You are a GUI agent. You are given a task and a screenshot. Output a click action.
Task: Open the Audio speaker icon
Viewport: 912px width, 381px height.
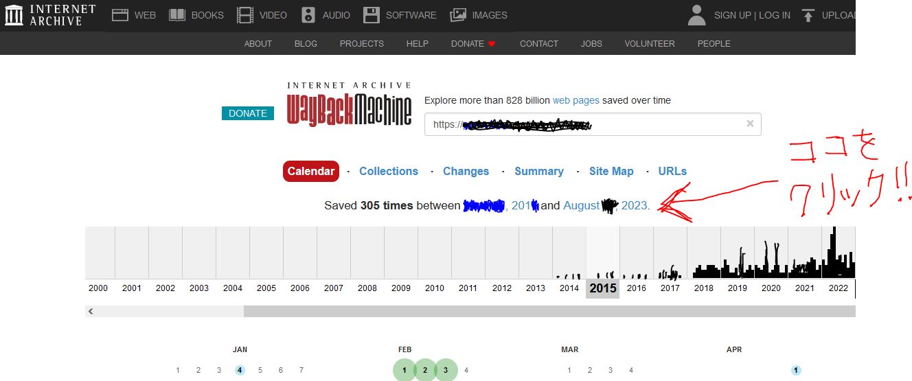(308, 14)
